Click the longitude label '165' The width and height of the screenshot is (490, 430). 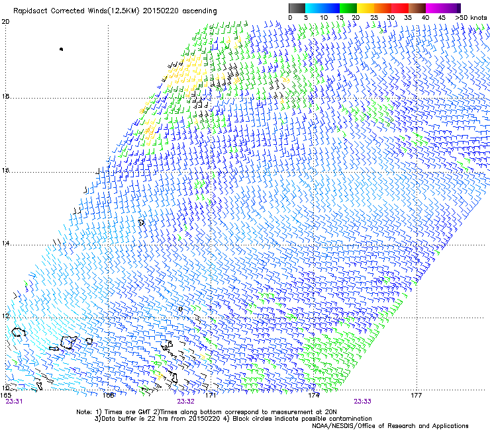[6, 395]
